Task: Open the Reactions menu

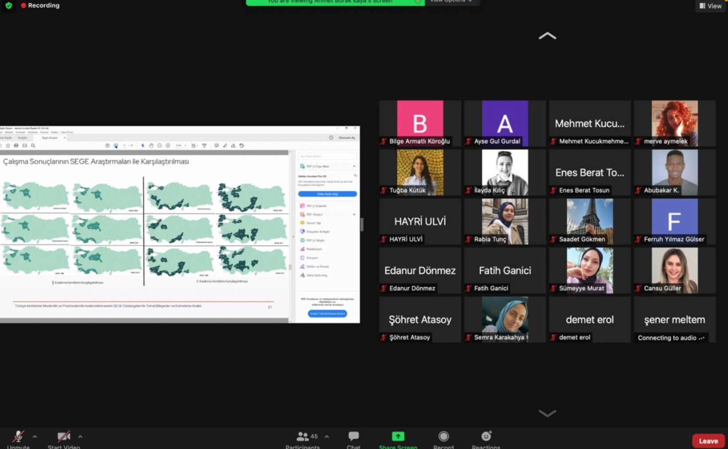Action: [486, 440]
